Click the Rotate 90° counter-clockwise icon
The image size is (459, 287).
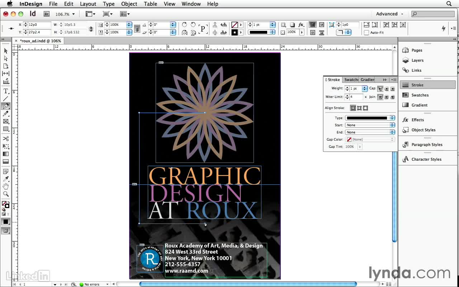point(193,25)
